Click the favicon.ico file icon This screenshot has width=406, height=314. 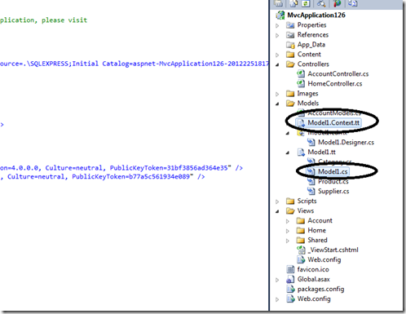[290, 269]
